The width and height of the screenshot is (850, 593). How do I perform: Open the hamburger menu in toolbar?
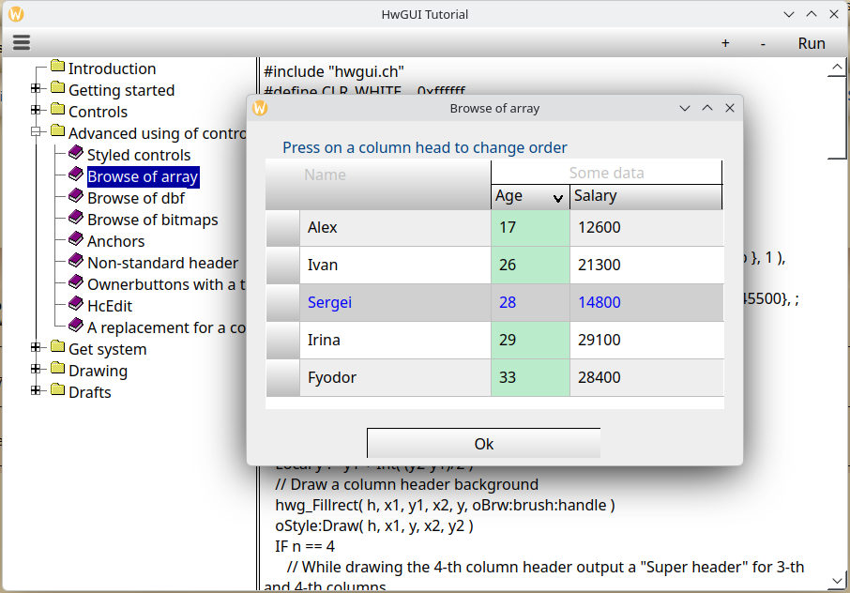[x=22, y=43]
